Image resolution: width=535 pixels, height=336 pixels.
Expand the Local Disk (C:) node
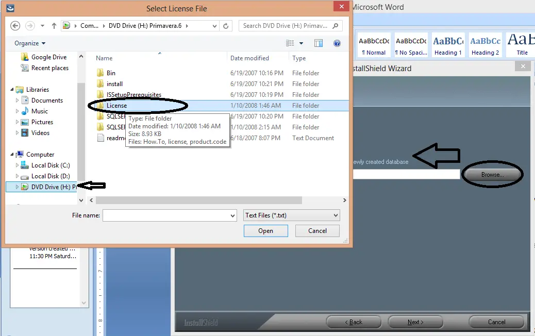pyautogui.click(x=17, y=165)
